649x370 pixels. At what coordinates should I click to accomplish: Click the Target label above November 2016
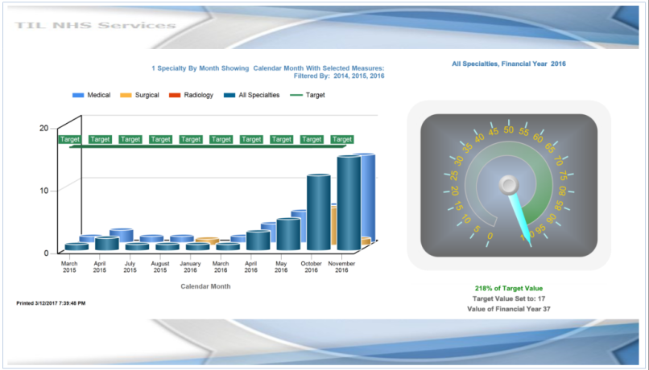(342, 139)
